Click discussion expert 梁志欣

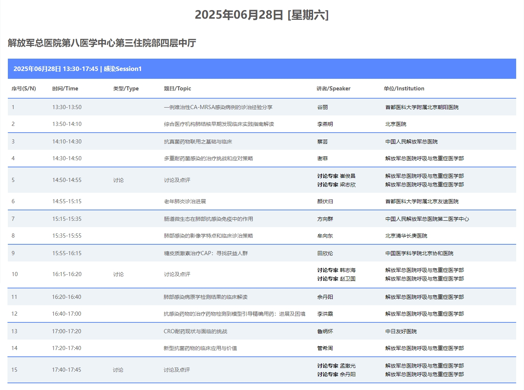(x=348, y=185)
